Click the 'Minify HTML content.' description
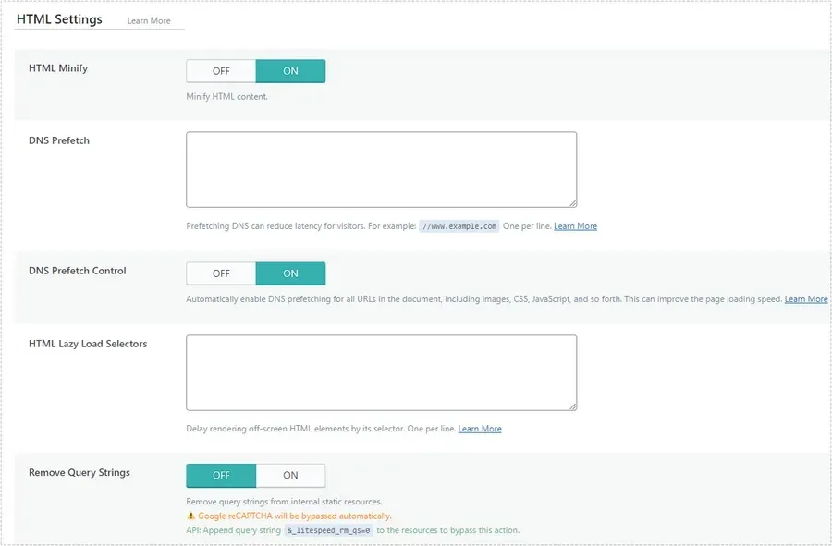Viewport: 832px width, 546px height. (226, 97)
